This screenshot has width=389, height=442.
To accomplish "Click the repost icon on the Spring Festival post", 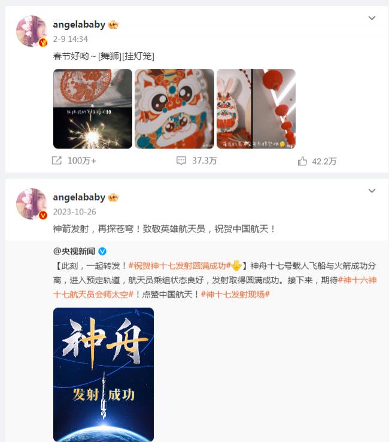I will (x=57, y=161).
